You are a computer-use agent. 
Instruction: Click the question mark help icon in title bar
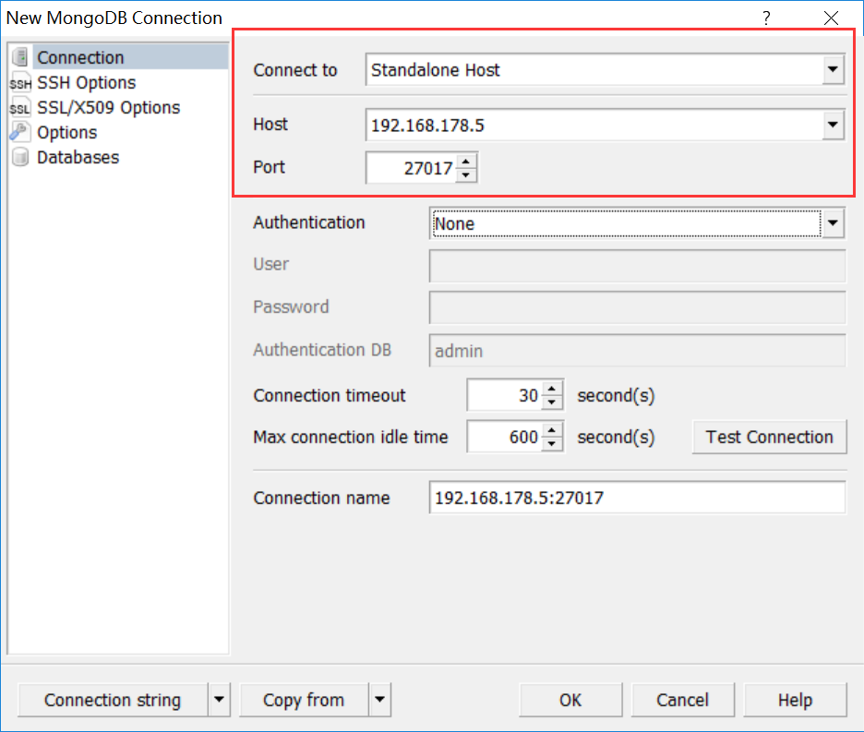coord(766,18)
